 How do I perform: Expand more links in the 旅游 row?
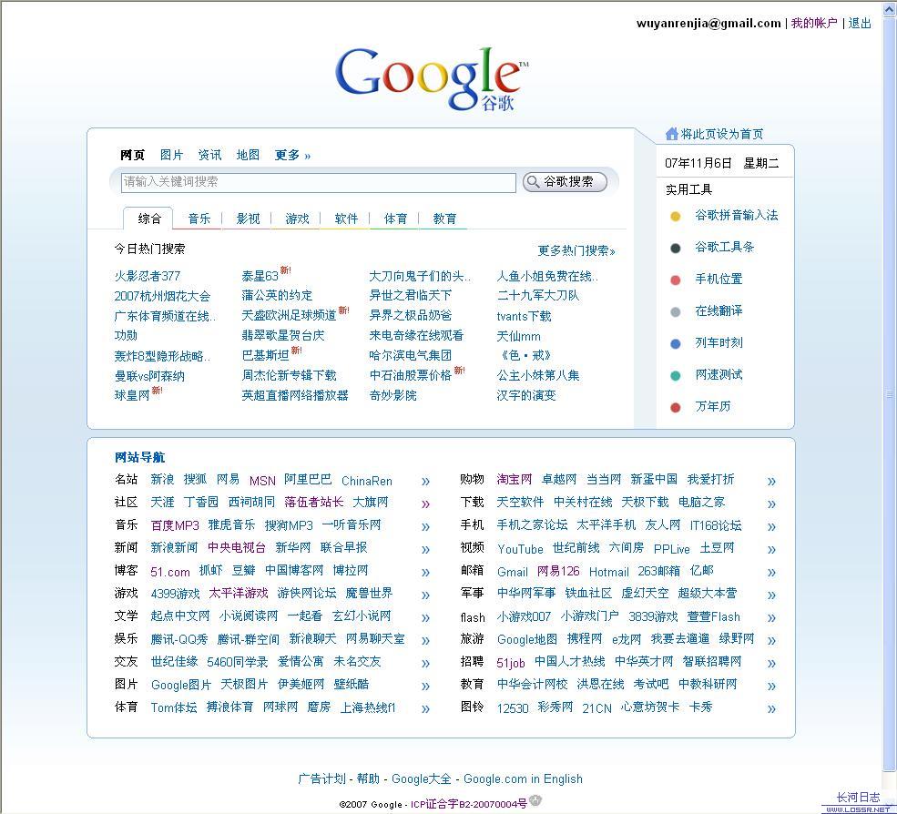(x=771, y=641)
